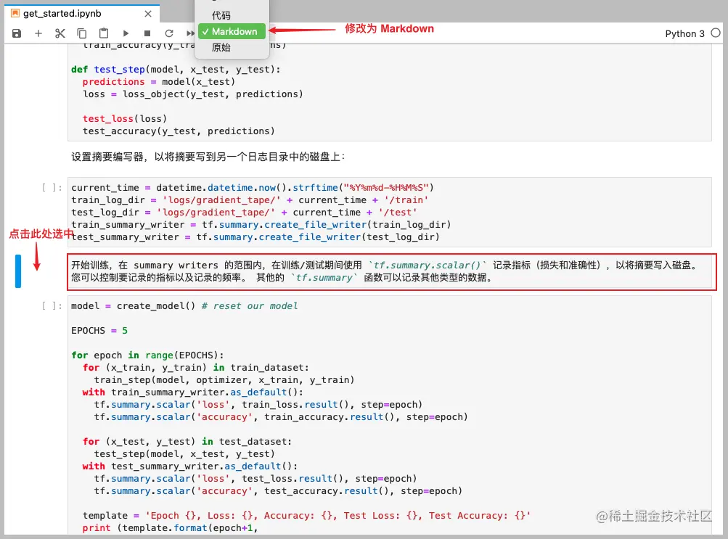Image resolution: width=728 pixels, height=539 pixels.
Task: Save the notebook with the disk icon
Action: coord(17,33)
